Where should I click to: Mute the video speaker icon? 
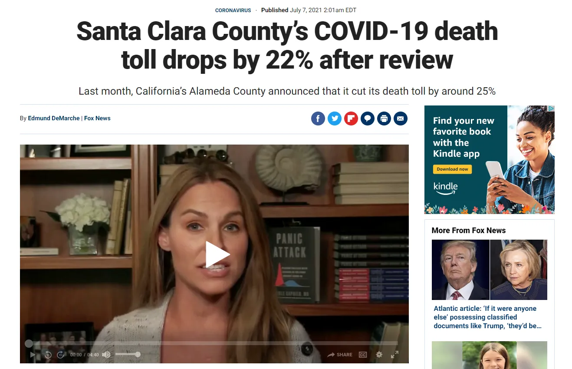point(106,355)
